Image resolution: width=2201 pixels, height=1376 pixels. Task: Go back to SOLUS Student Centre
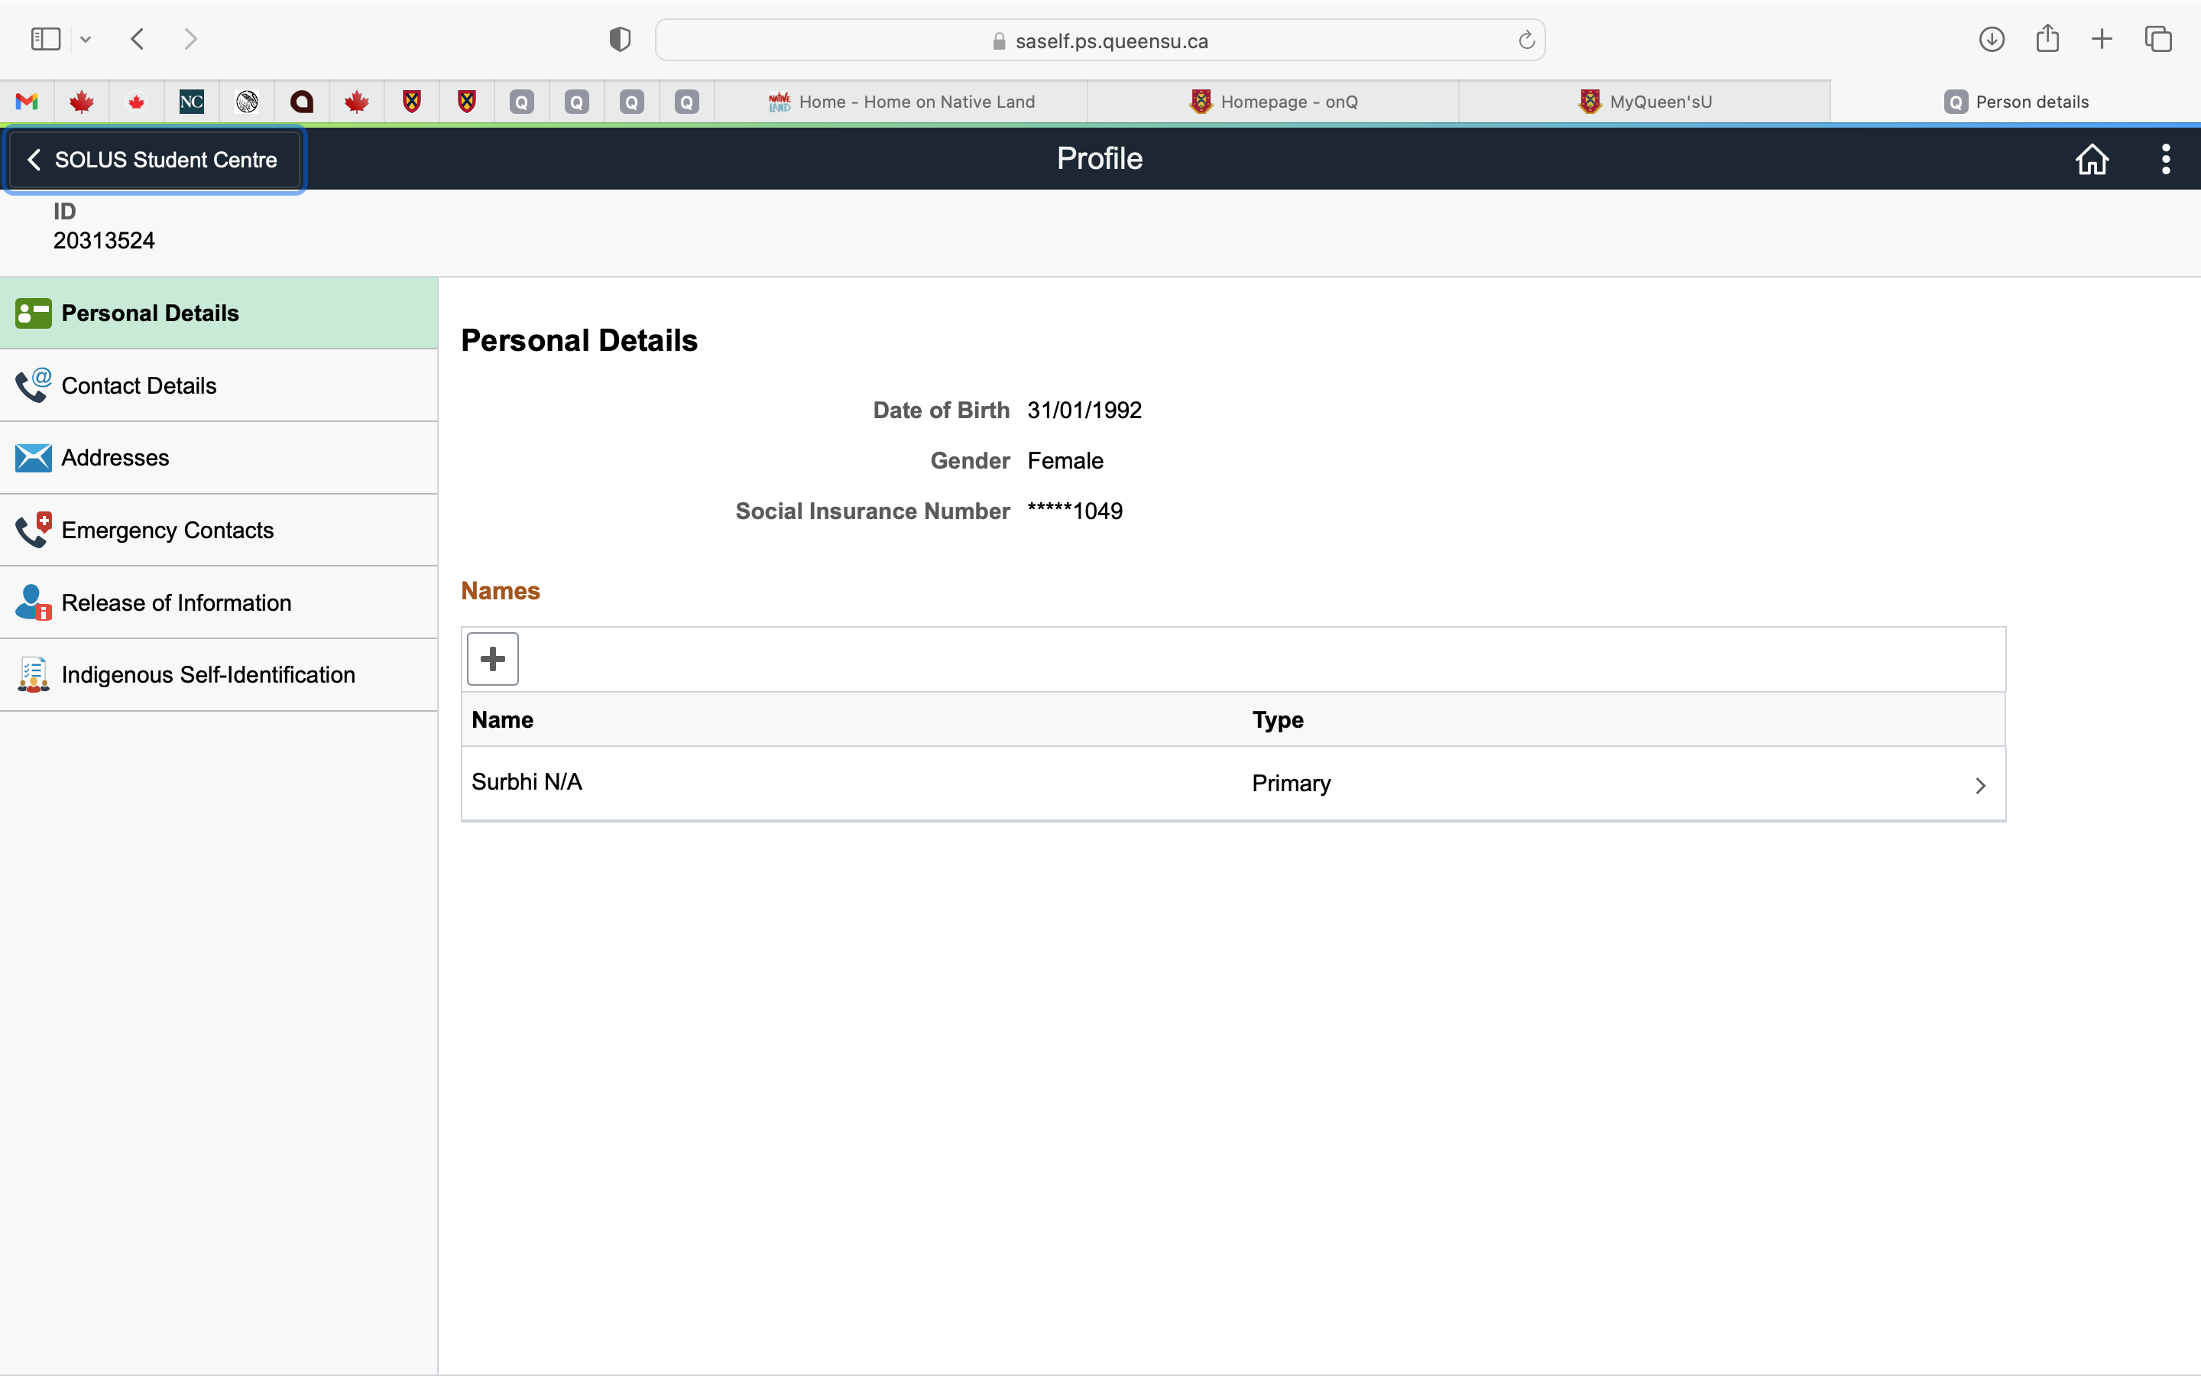tap(154, 161)
